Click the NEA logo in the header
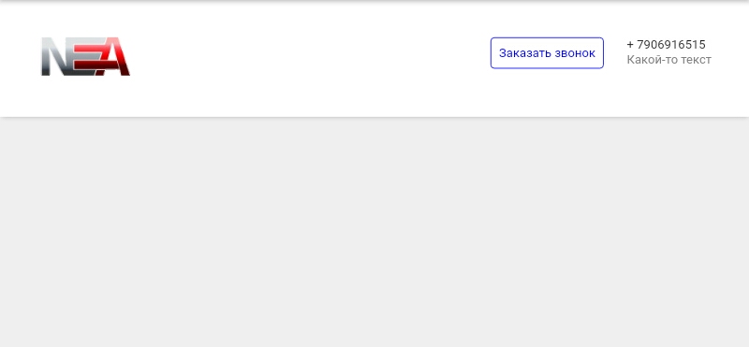Screen dimensions: 749x347 (85, 56)
